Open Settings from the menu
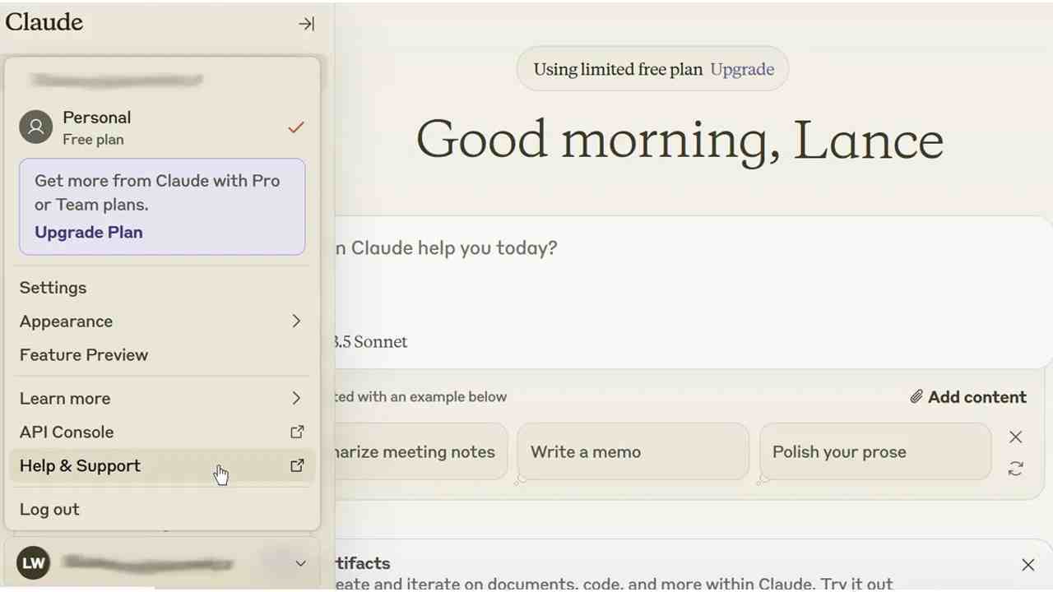The image size is (1053, 592). 162,288
